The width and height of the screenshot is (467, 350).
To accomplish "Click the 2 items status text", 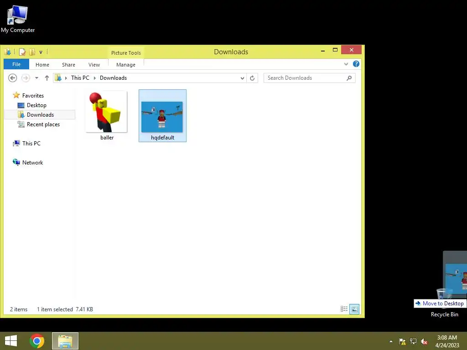I will pyautogui.click(x=18, y=309).
